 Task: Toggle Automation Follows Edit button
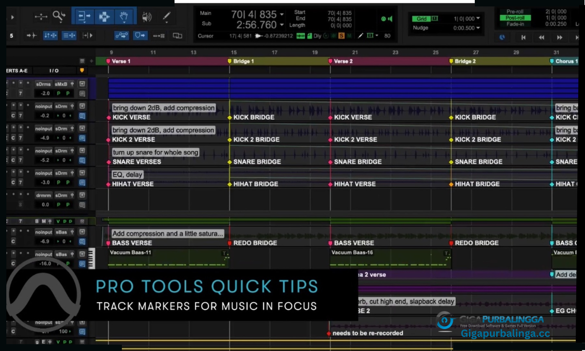tap(121, 36)
